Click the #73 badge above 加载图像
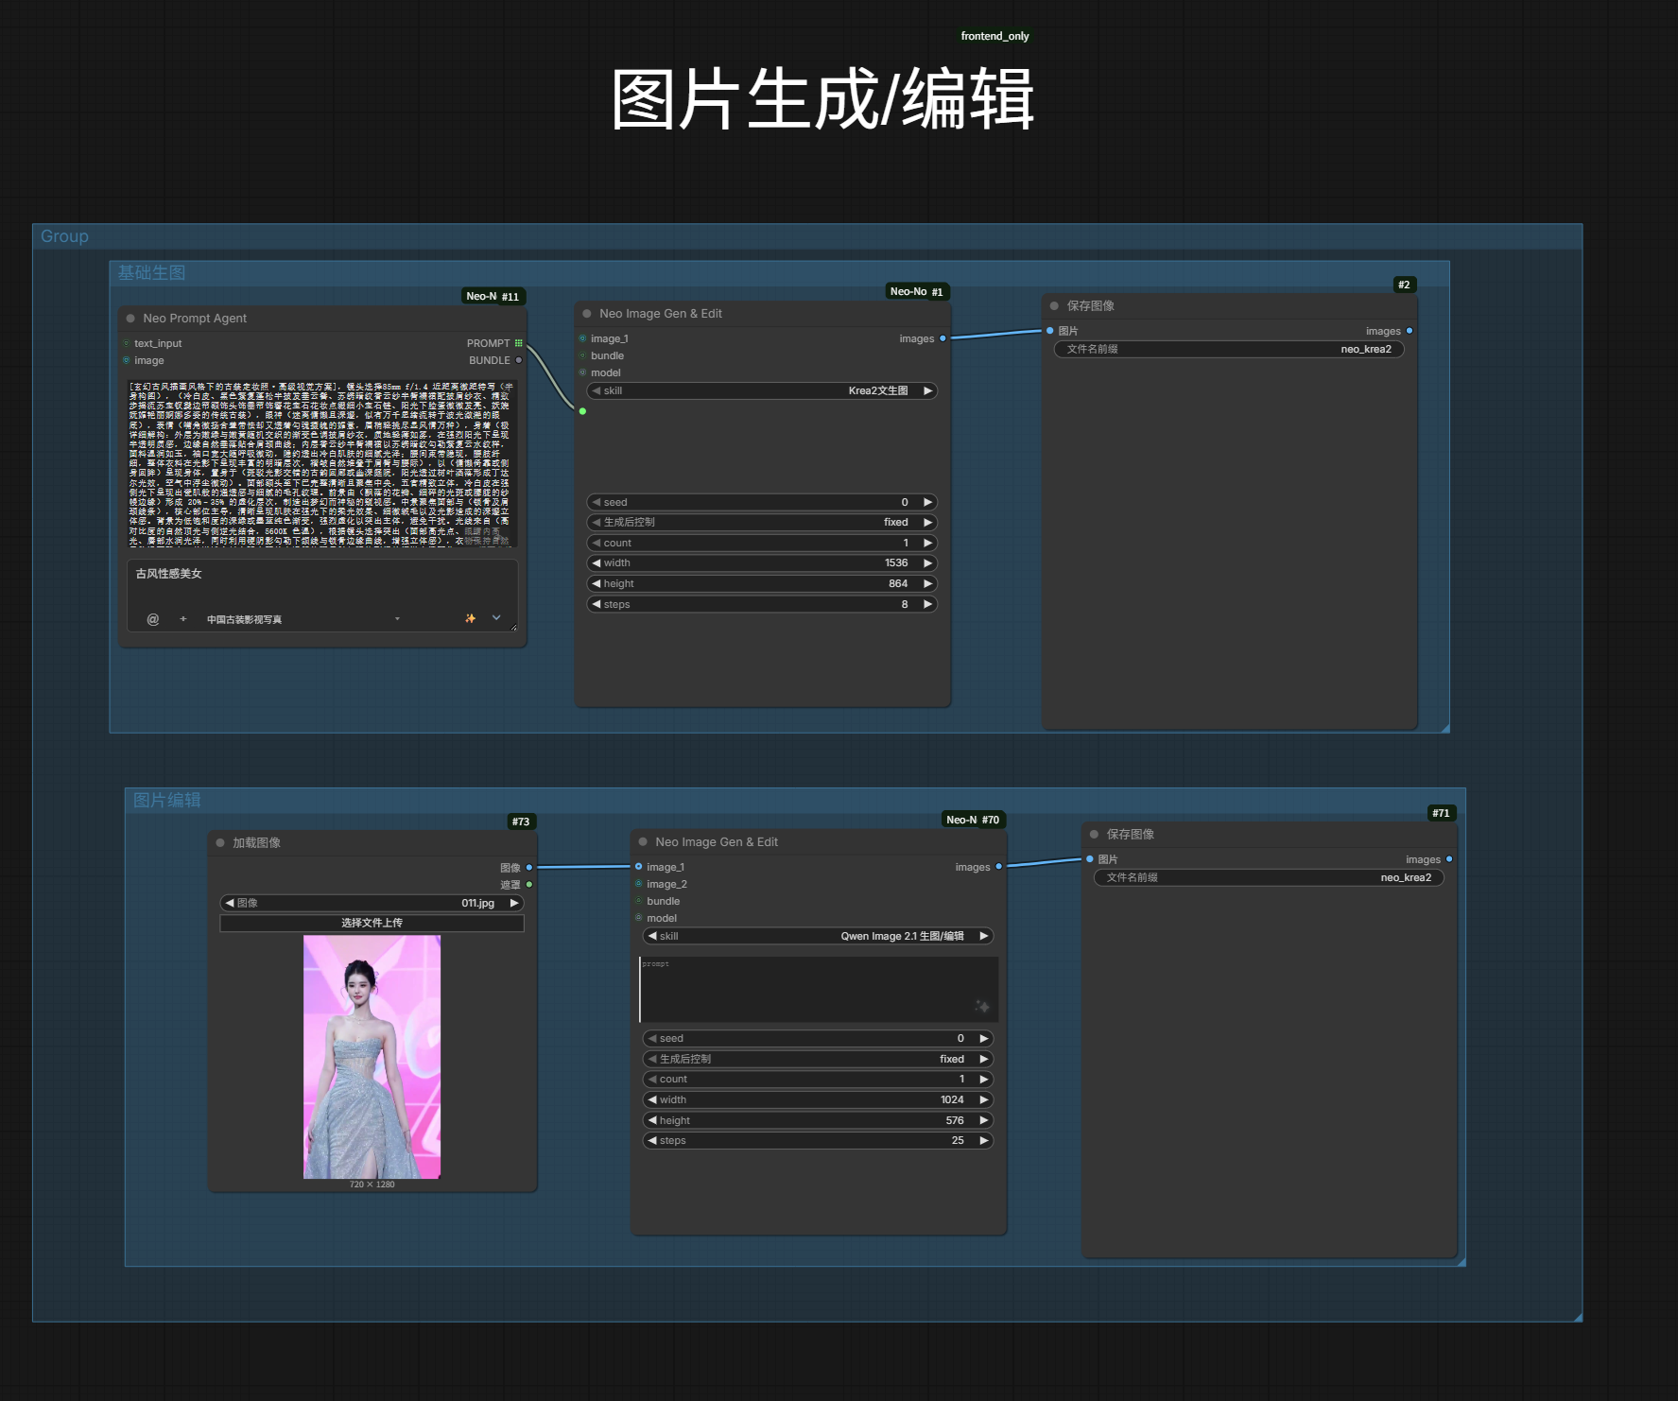Screen dimensions: 1678x1401 521,822
